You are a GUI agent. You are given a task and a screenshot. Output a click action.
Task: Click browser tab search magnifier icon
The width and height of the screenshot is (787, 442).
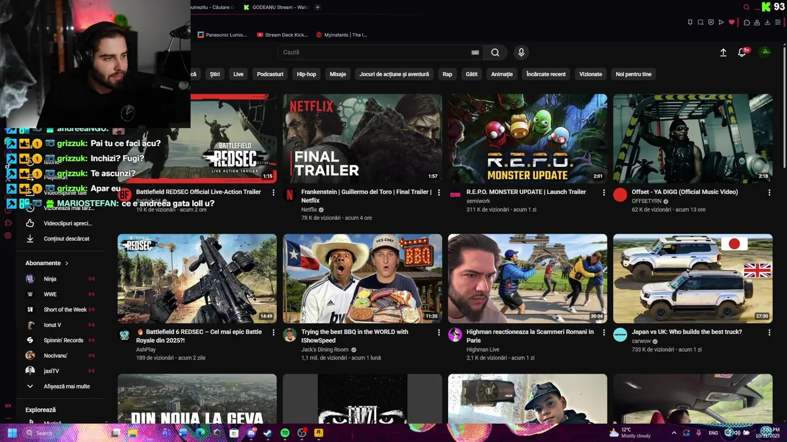(746, 7)
